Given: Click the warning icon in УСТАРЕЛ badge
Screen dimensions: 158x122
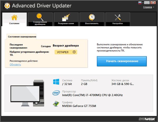Looking at the screenshot, I should [x=74, y=52].
